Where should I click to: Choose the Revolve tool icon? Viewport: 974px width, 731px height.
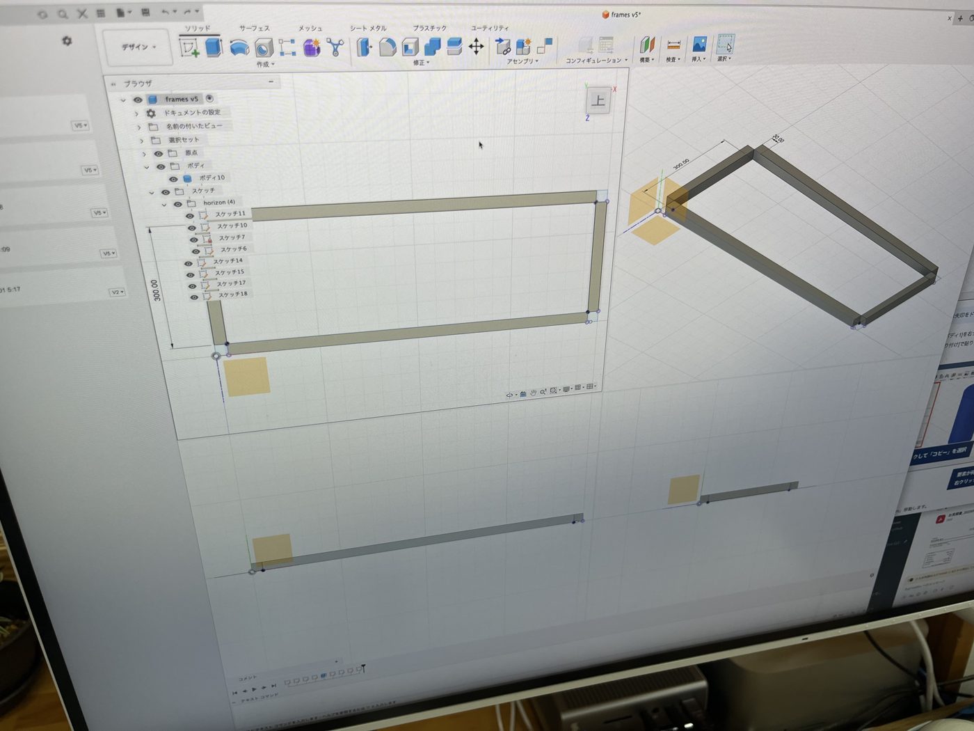coord(239,47)
